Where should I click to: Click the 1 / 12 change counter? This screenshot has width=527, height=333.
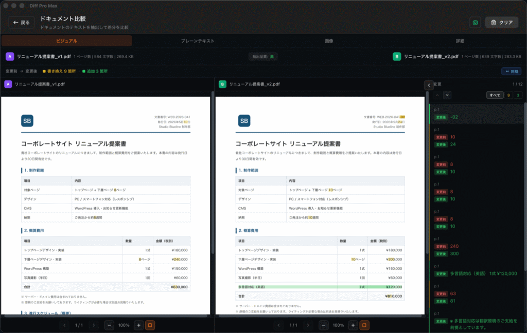[x=517, y=84]
